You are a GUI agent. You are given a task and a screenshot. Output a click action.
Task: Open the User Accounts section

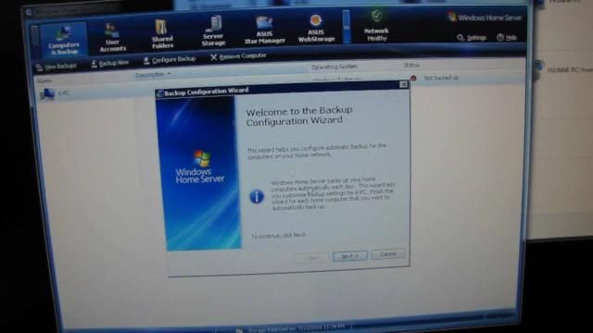click(112, 38)
